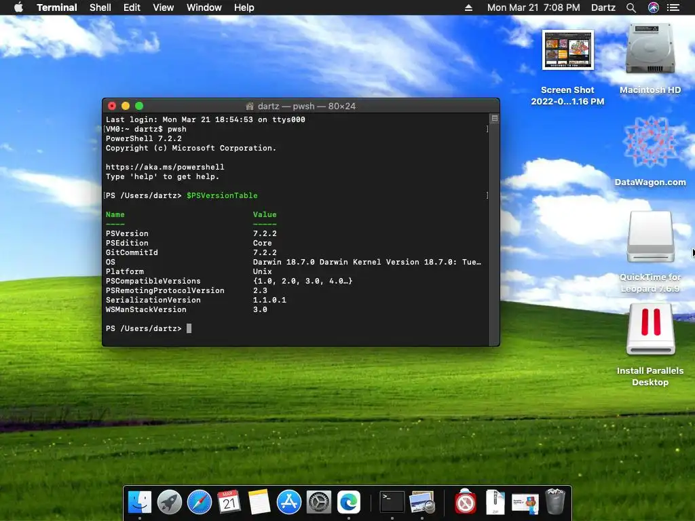
Task: Click the Terminal title dartz — pwsh — 80×24
Action: (307, 106)
